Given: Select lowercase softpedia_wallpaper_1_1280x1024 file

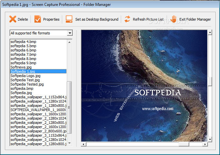Looking at the screenshot, I should click(38, 101).
